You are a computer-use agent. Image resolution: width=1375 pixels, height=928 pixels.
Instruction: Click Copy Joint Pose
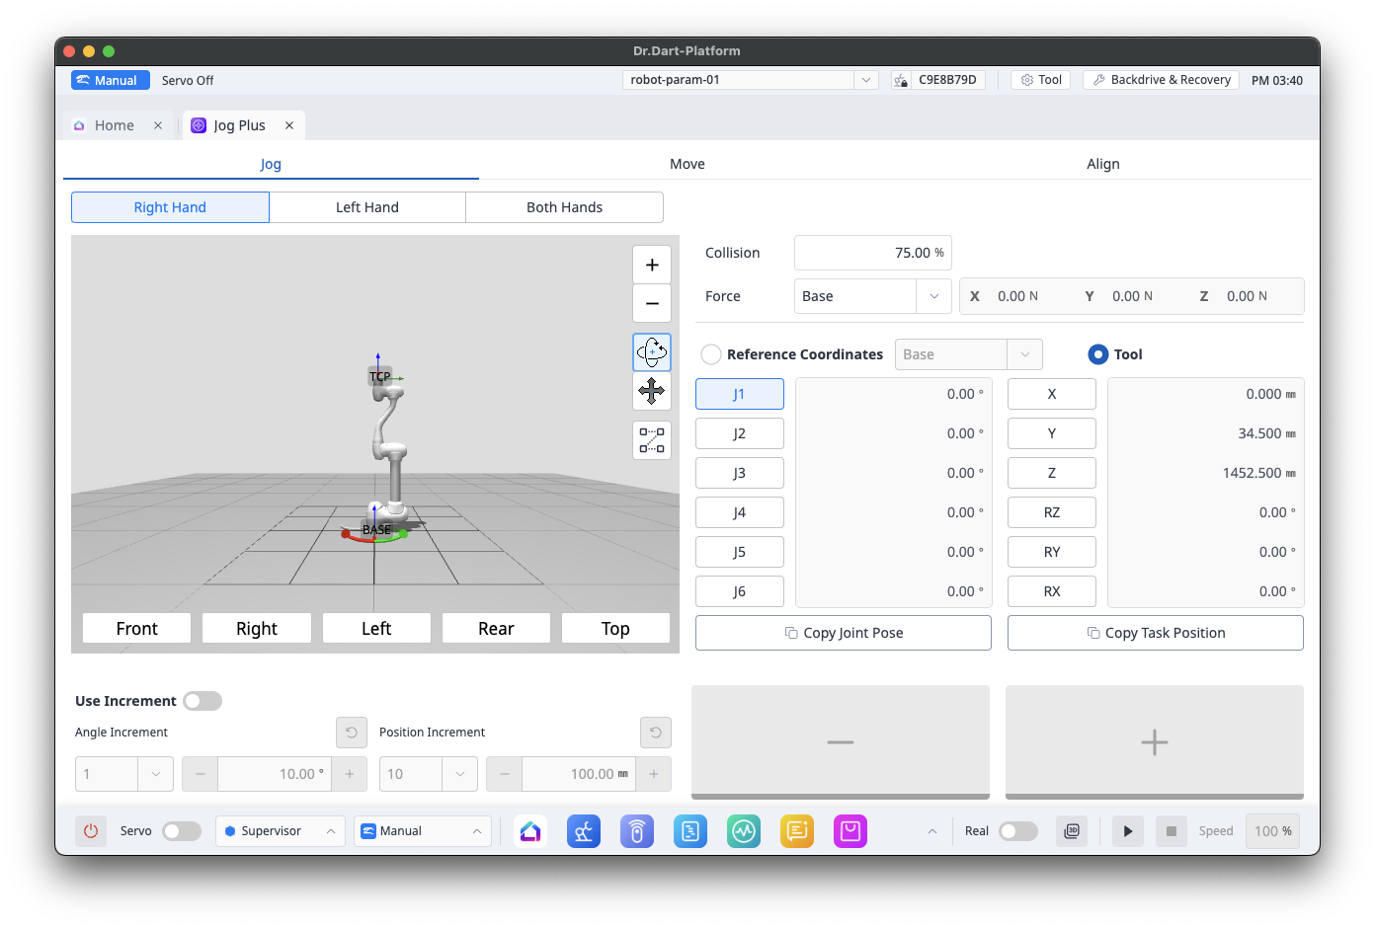pyautogui.click(x=844, y=633)
